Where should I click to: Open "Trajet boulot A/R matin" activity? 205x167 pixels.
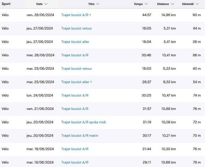pos(80,136)
